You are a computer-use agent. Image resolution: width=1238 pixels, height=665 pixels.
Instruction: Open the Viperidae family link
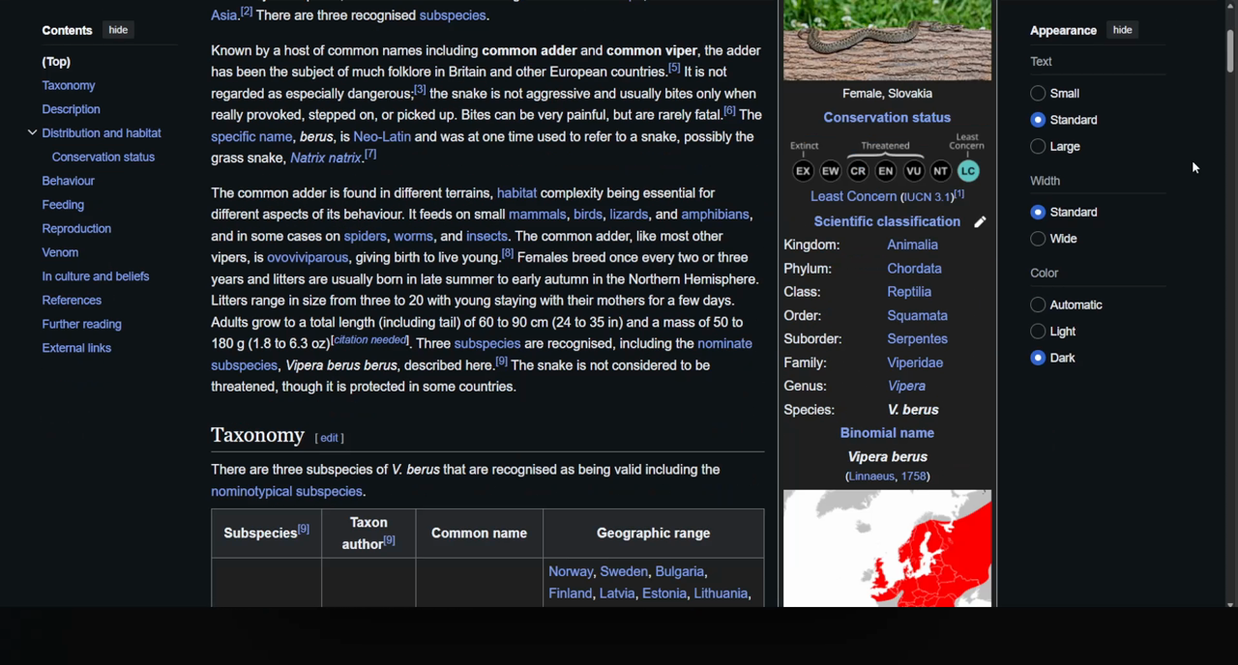click(915, 362)
